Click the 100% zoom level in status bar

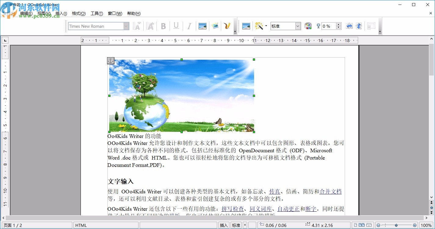pos(426,225)
